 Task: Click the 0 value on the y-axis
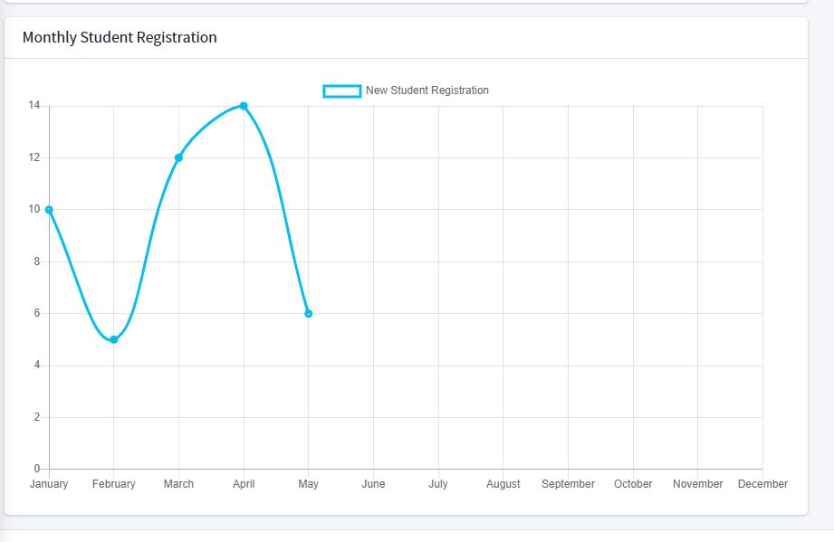tap(37, 469)
